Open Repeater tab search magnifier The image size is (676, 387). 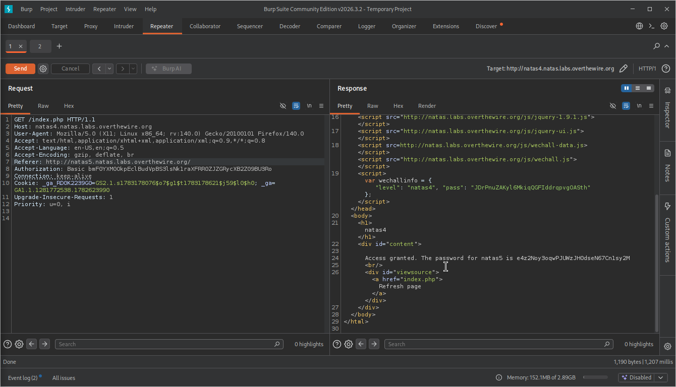pyautogui.click(x=656, y=46)
